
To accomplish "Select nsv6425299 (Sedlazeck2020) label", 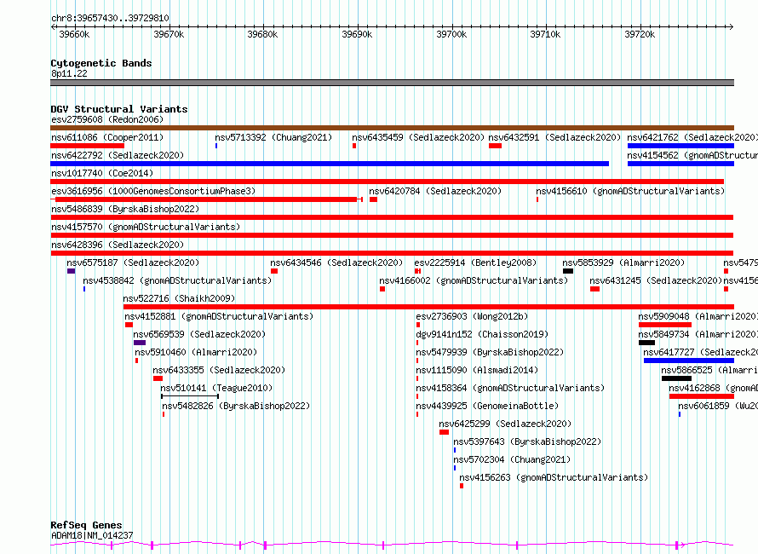I will pos(505,424).
